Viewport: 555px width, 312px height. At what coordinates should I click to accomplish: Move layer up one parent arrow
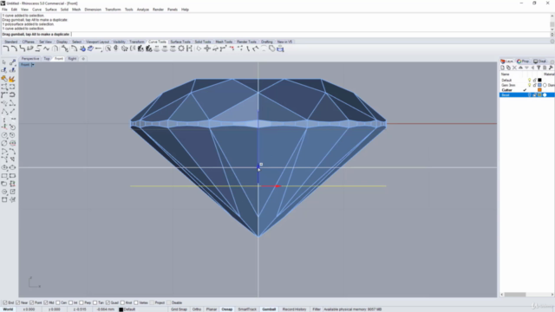(x=532, y=68)
